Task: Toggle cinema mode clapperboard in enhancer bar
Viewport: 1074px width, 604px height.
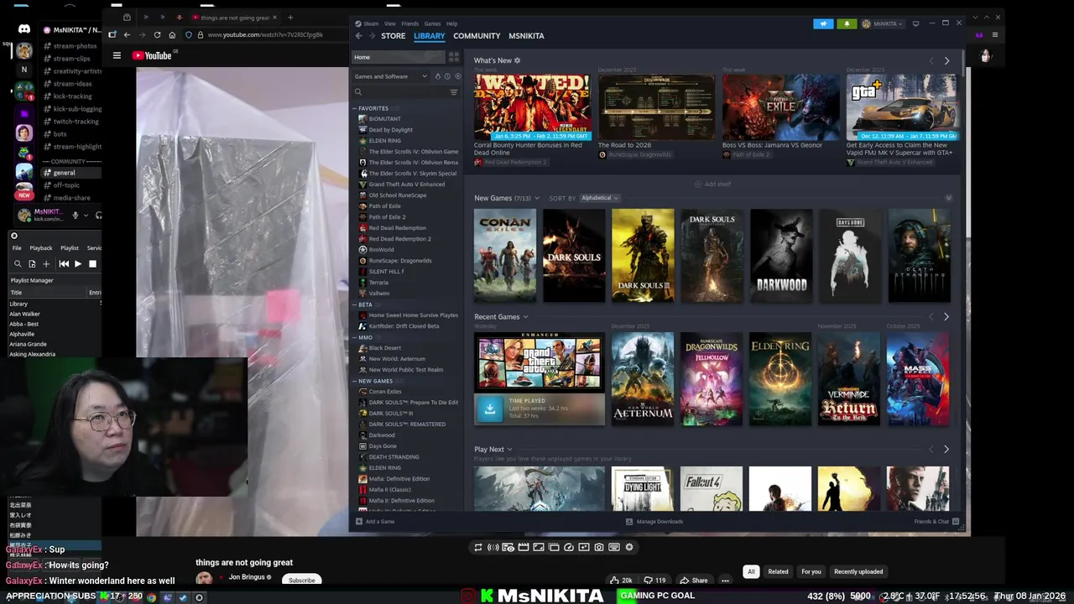Action: (x=524, y=547)
